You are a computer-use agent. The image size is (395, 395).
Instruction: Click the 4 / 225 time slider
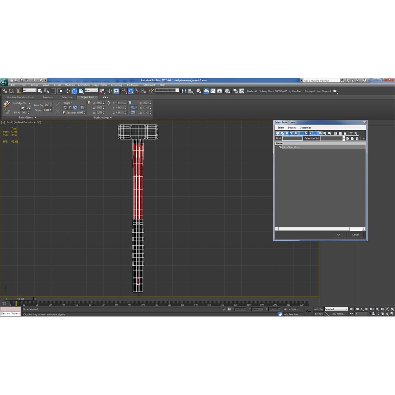point(21,299)
